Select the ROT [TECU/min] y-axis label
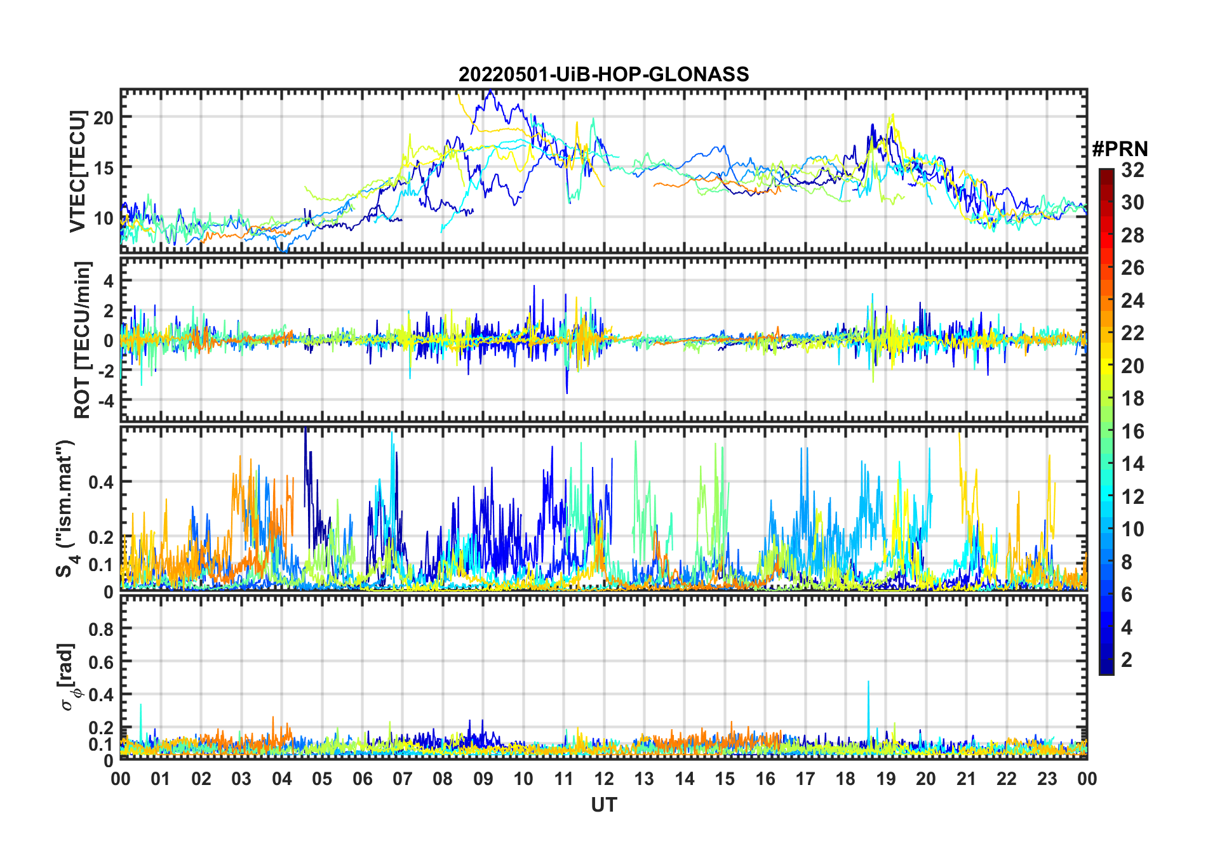 coord(83,340)
